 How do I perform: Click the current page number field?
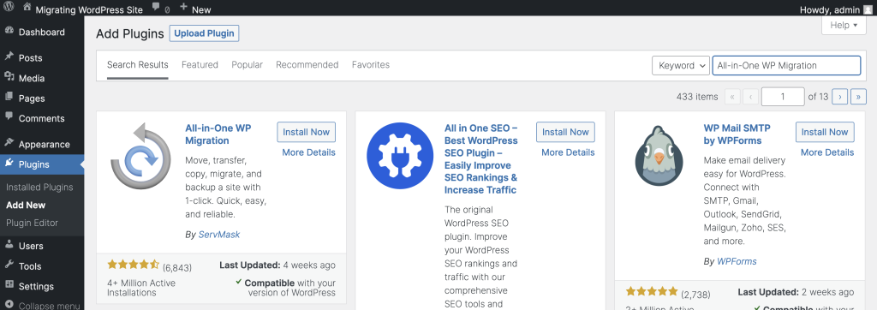[783, 97]
